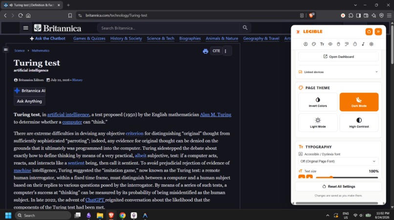The width and height of the screenshot is (394, 220).
Task: Click the Britannica search magnifier icon
Action: pyautogui.click(x=245, y=28)
